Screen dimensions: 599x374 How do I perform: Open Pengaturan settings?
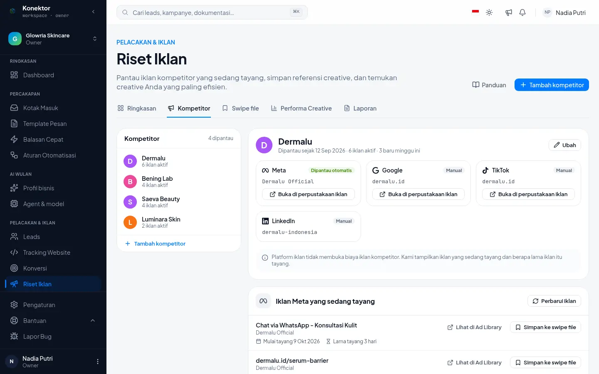pos(53,305)
